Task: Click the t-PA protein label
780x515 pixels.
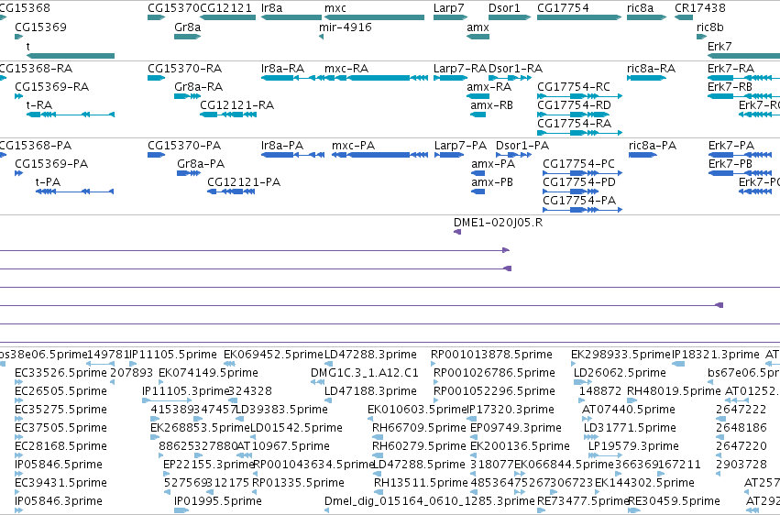Action: tap(48, 182)
